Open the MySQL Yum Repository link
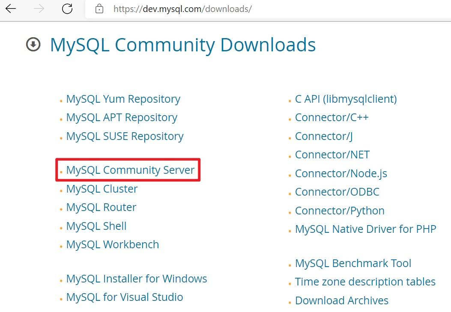Screen dimensions: 451x312 pos(123,99)
